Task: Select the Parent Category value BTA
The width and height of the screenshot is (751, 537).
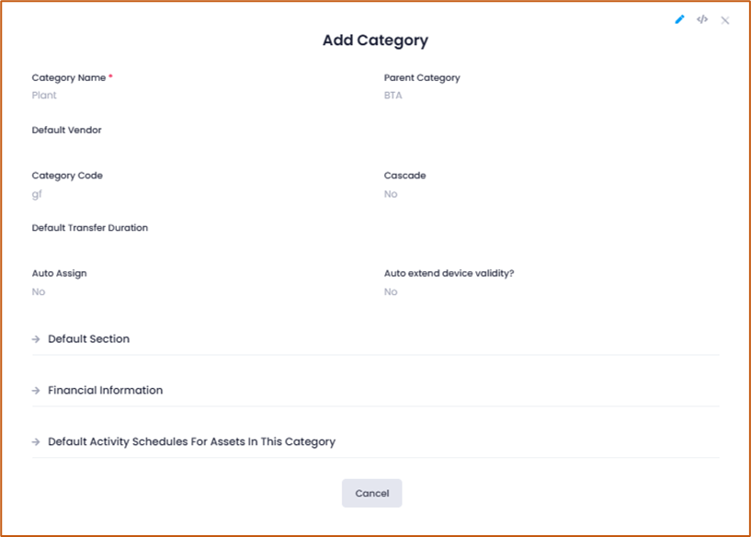Action: (393, 96)
